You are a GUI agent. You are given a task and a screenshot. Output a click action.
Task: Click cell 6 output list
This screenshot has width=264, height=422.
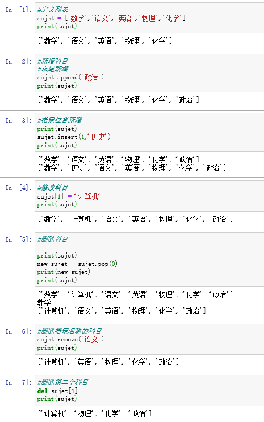coord(108,362)
